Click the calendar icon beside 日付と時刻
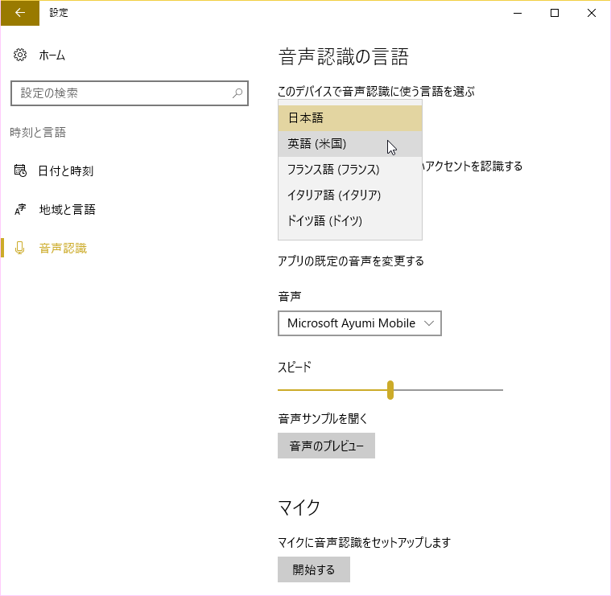 pos(21,171)
